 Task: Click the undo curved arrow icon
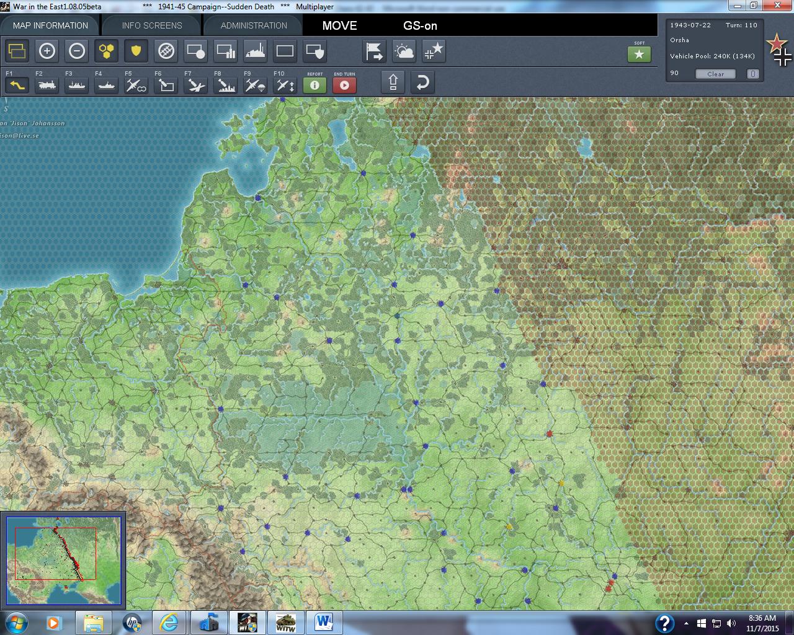(422, 82)
